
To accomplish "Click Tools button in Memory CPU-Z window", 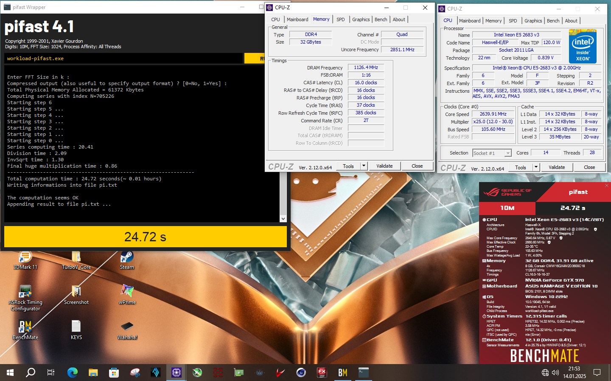I will (348, 166).
